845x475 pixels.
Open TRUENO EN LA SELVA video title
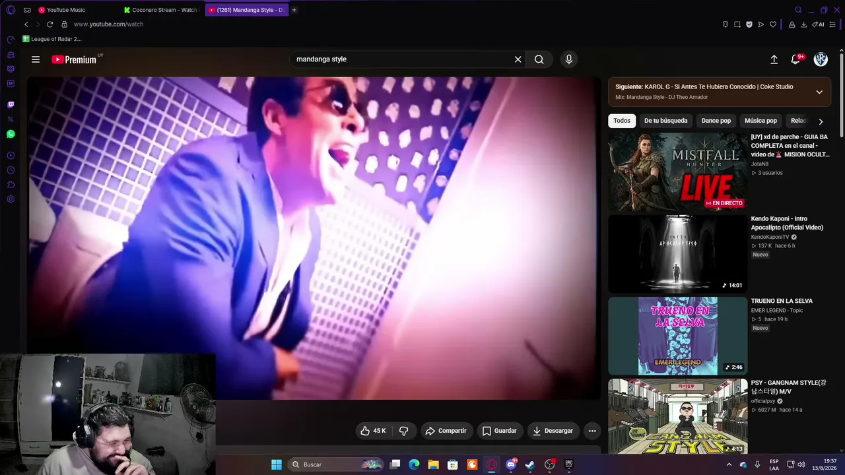782,301
